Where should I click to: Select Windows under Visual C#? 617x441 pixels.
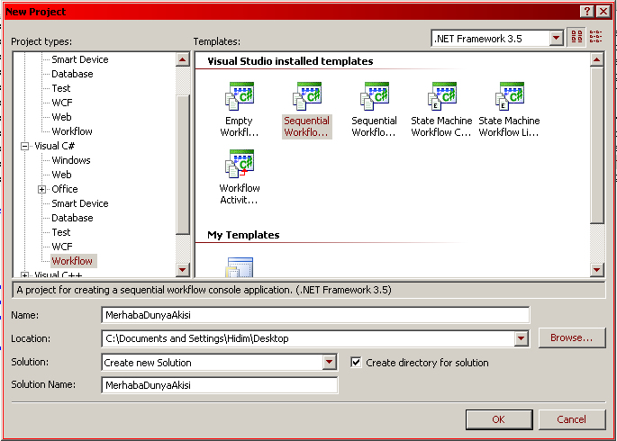click(71, 160)
